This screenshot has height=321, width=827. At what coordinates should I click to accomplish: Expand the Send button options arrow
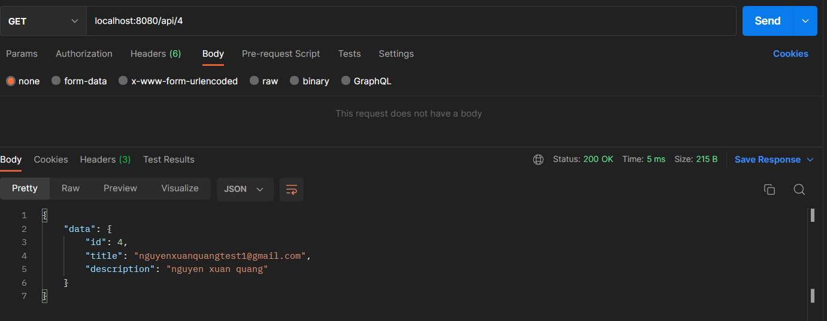click(805, 21)
